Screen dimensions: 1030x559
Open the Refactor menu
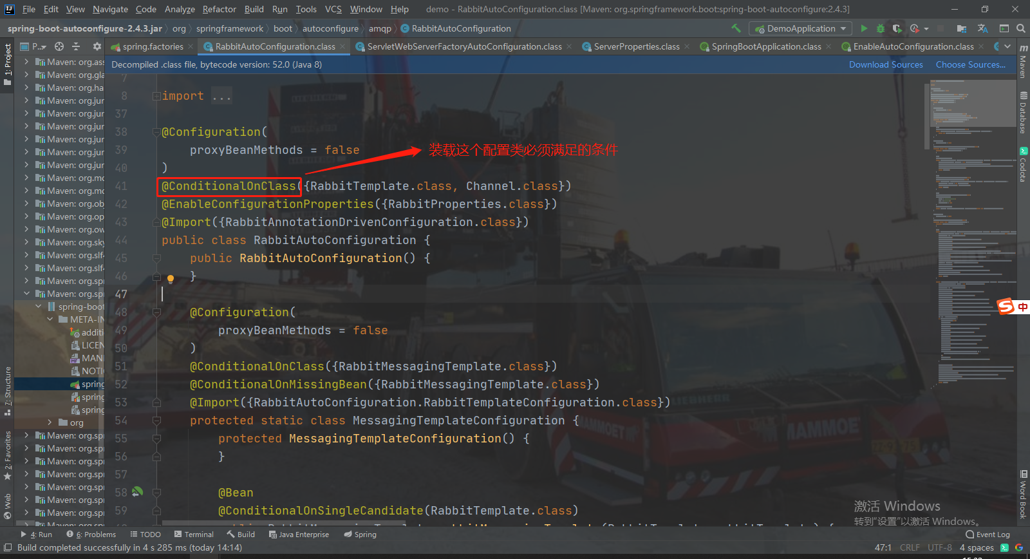(x=220, y=9)
